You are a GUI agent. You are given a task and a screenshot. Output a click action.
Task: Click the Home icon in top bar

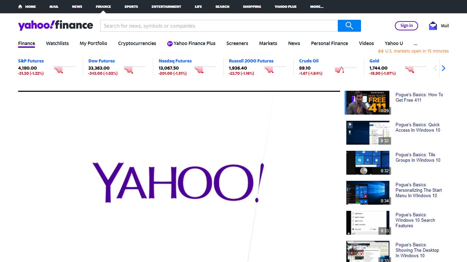click(20, 6)
